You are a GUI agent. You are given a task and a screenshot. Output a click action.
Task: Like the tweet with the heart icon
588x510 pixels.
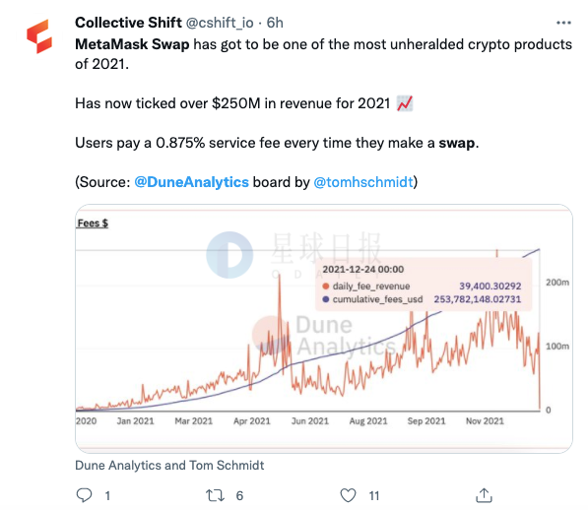[348, 495]
